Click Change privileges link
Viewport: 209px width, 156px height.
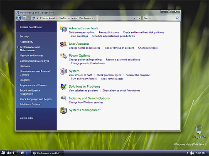click(x=148, y=48)
